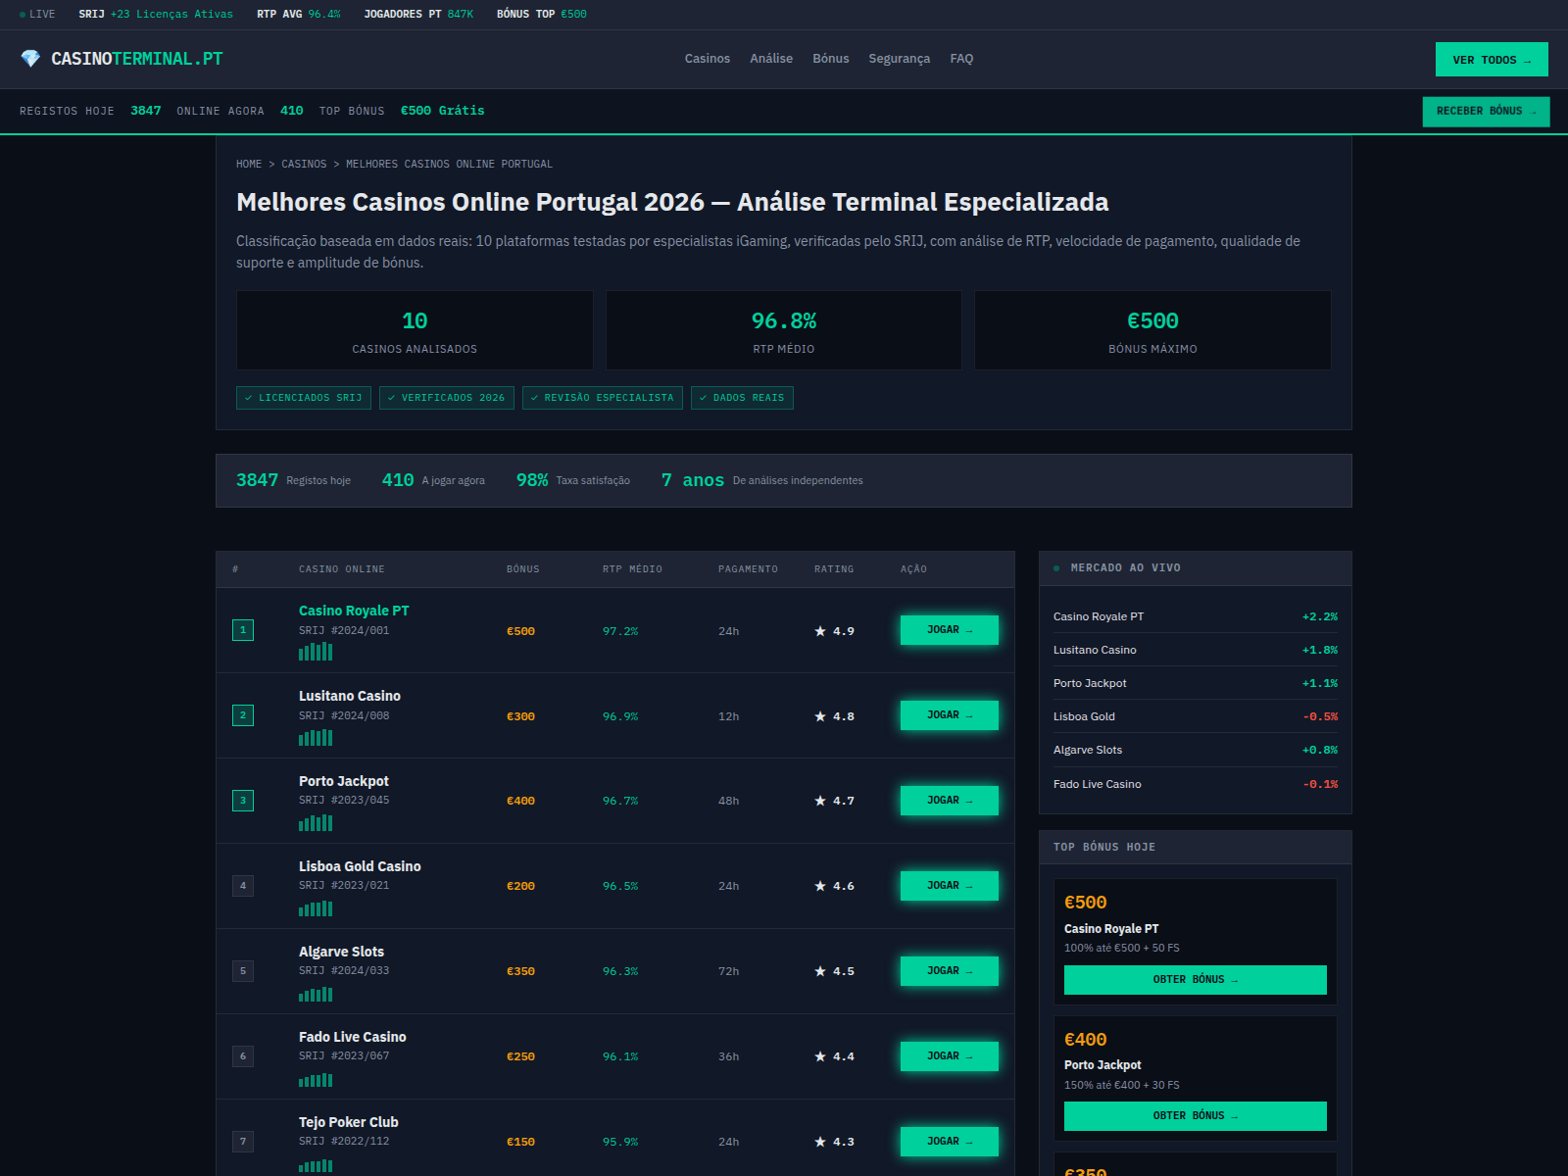Click the Receber Bónus button
The height and width of the screenshot is (1176, 1568).
[1486, 112]
